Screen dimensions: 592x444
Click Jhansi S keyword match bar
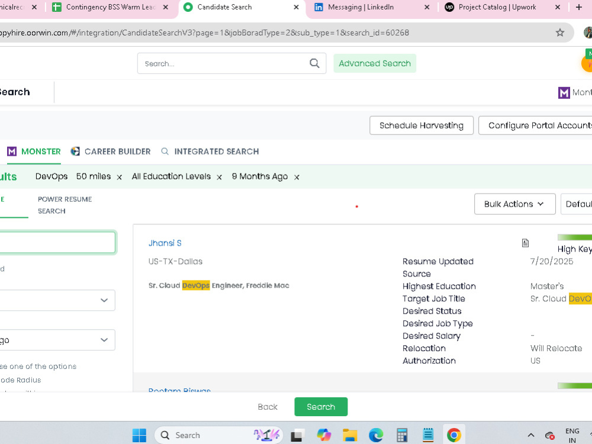[575, 237]
